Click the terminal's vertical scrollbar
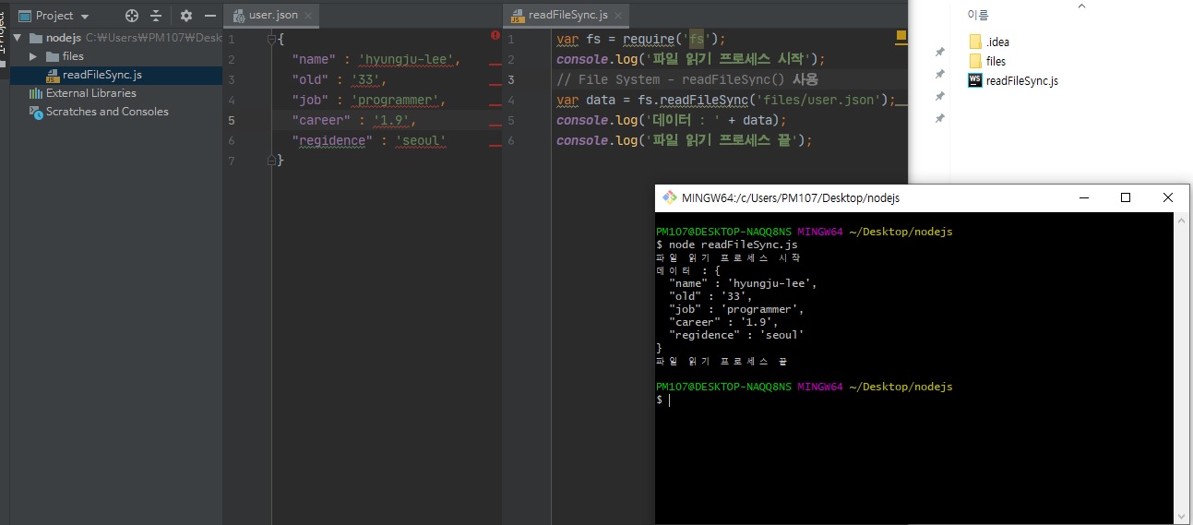 (x=1182, y=369)
